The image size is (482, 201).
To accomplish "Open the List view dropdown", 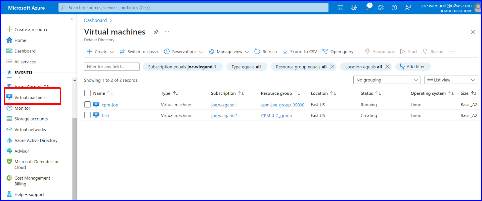I will coord(451,80).
